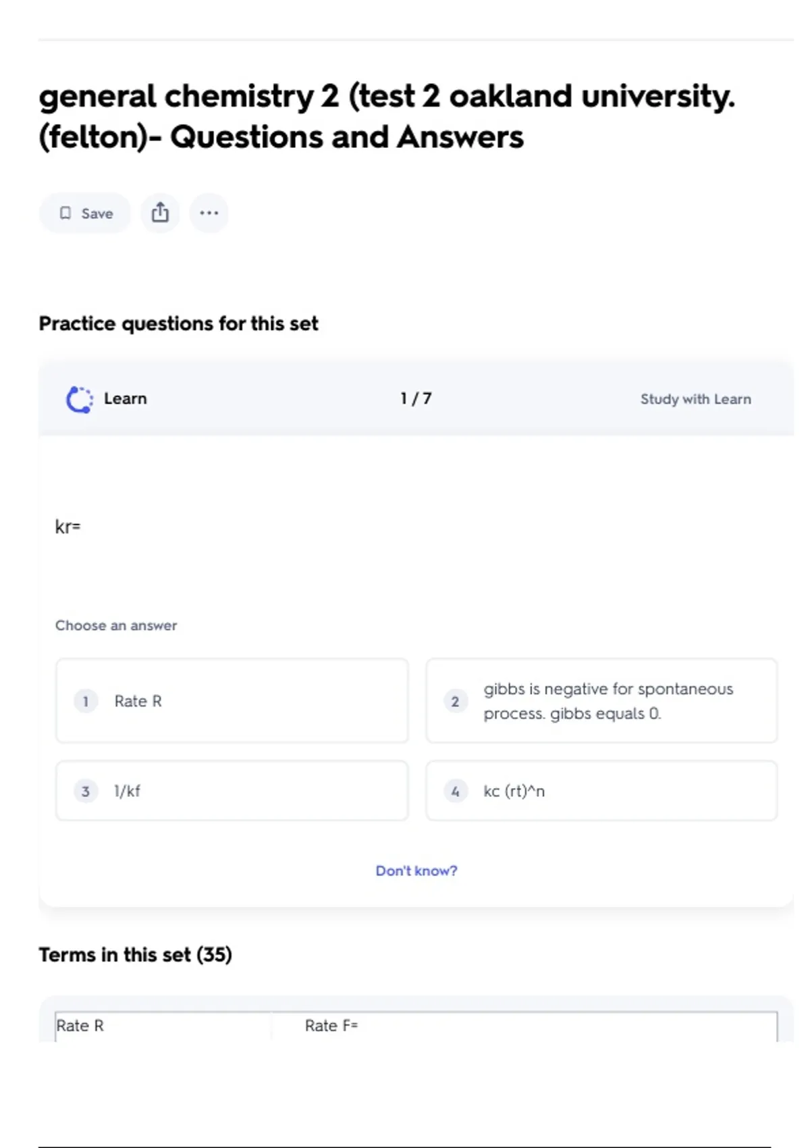Viewport: 810px width, 1148px height.
Task: Open Study with Learn link
Action: pyautogui.click(x=695, y=399)
